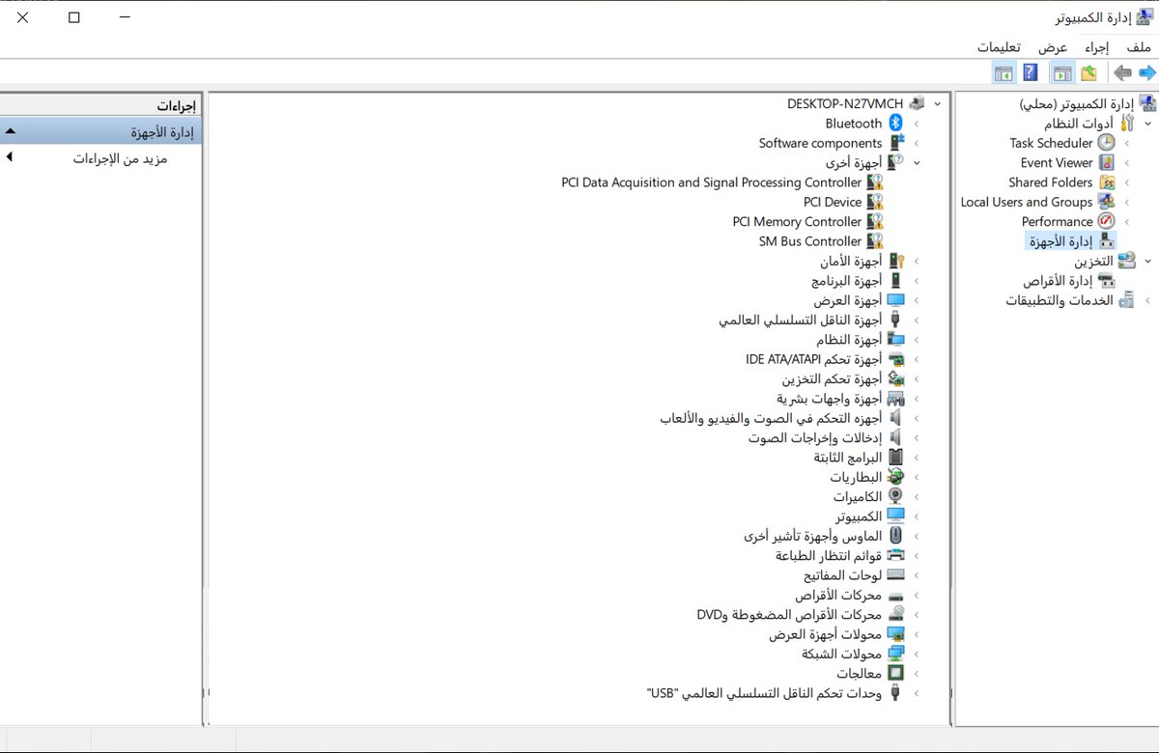Click the DESKTOP-N27VMCH computer icon
The image size is (1159, 753).
(917, 103)
